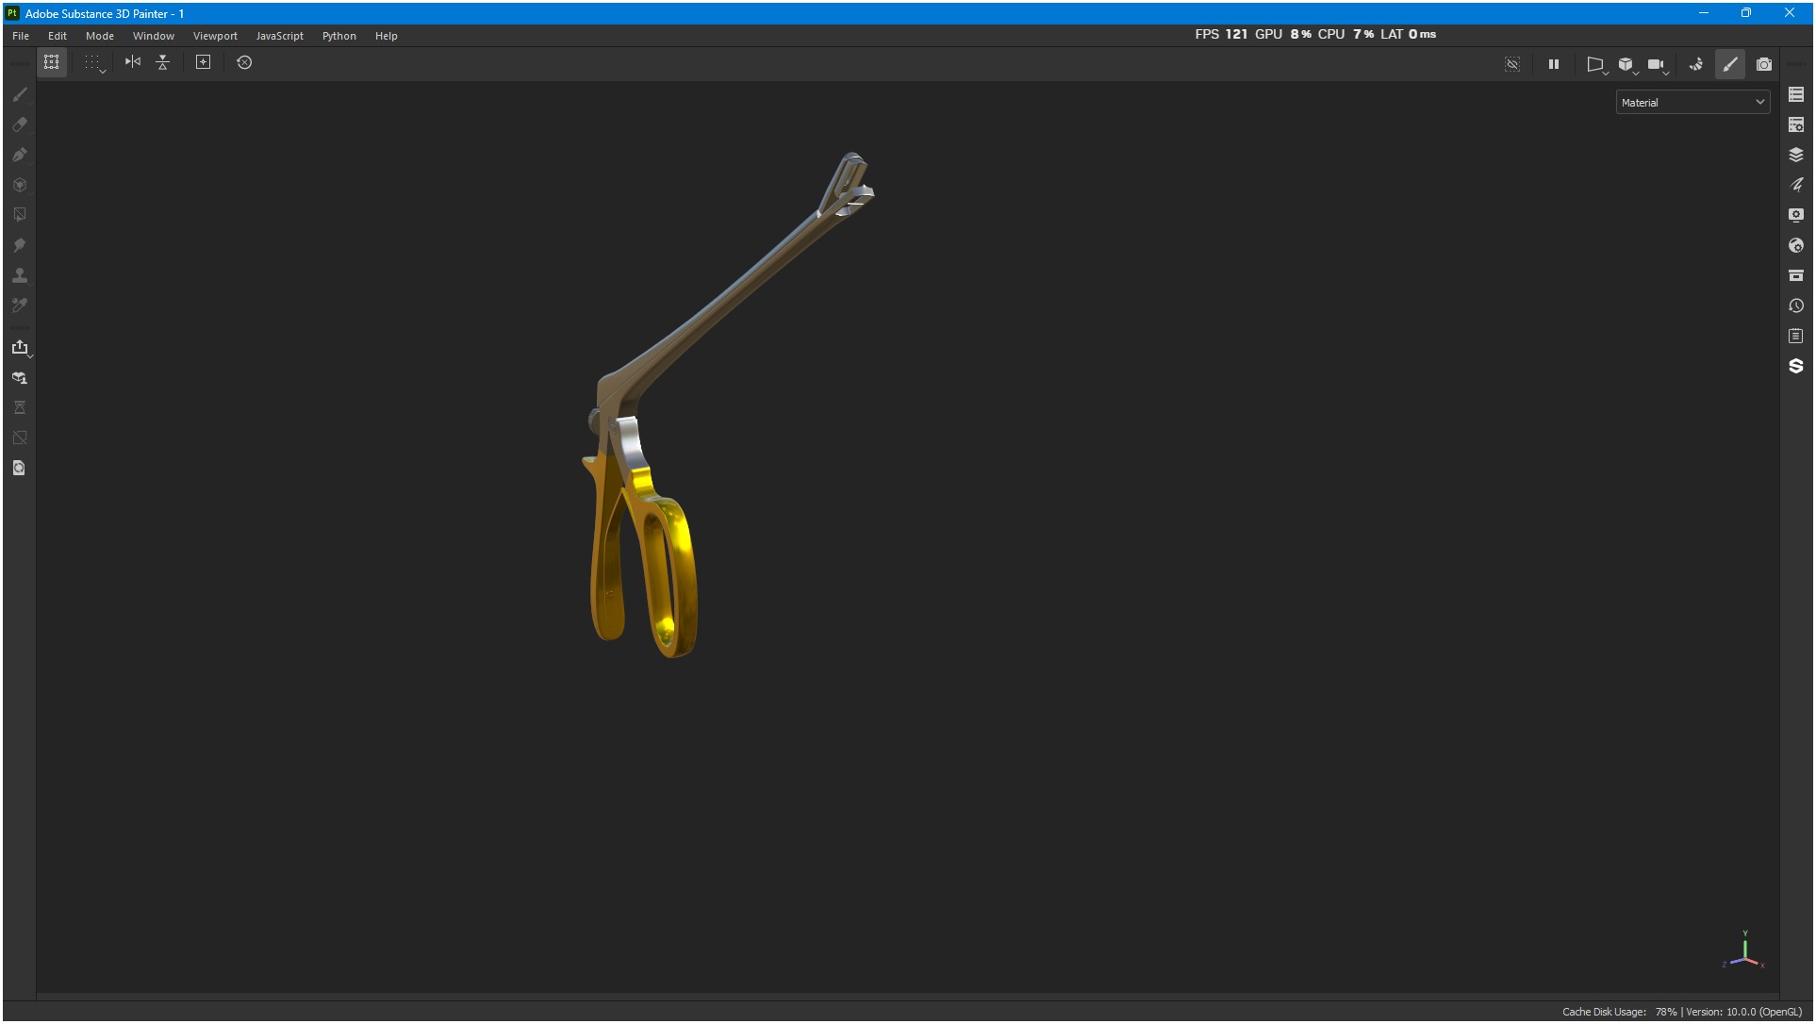The image size is (1816, 1024).
Task: Open the Log clipboard panel icon
Action: point(1795,336)
